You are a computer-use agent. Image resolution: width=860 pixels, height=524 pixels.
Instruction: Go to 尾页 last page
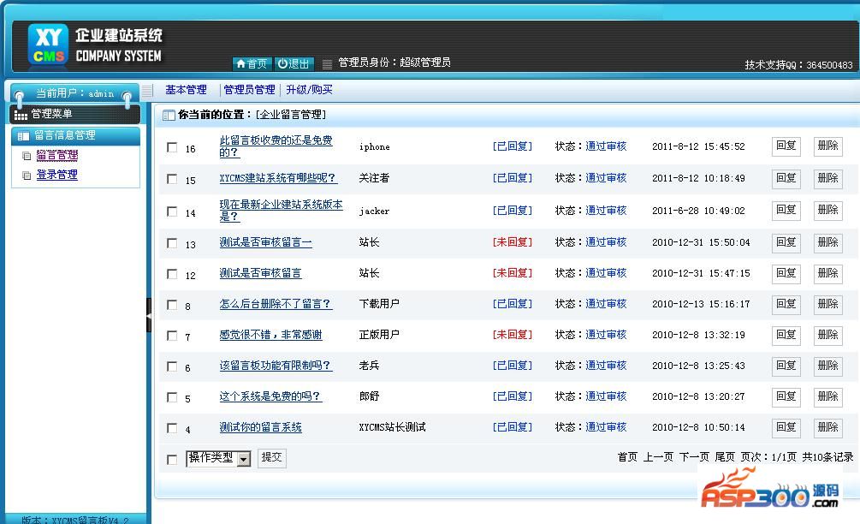[725, 457]
